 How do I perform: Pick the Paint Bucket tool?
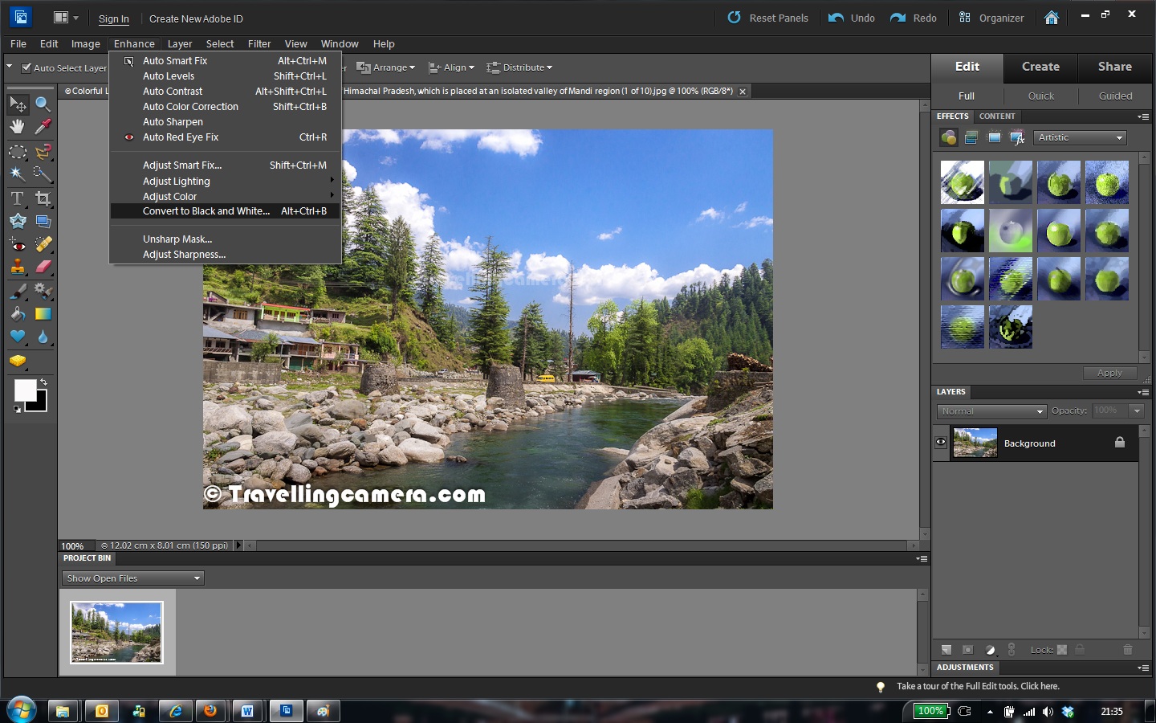coord(18,313)
